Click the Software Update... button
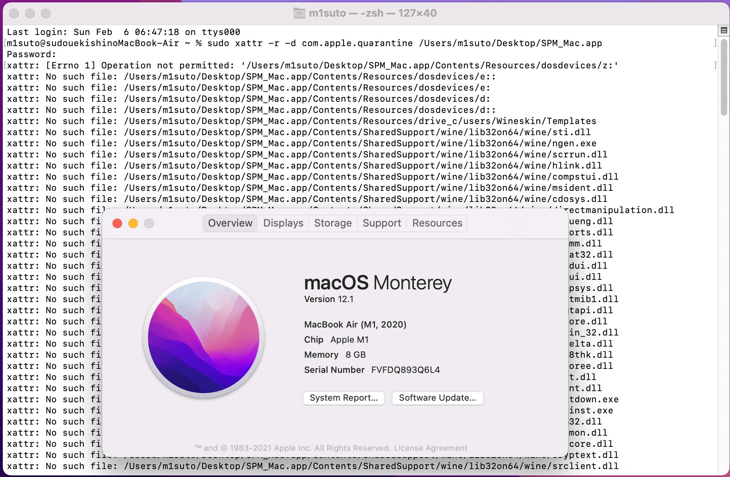This screenshot has height=477, width=730. coord(437,398)
